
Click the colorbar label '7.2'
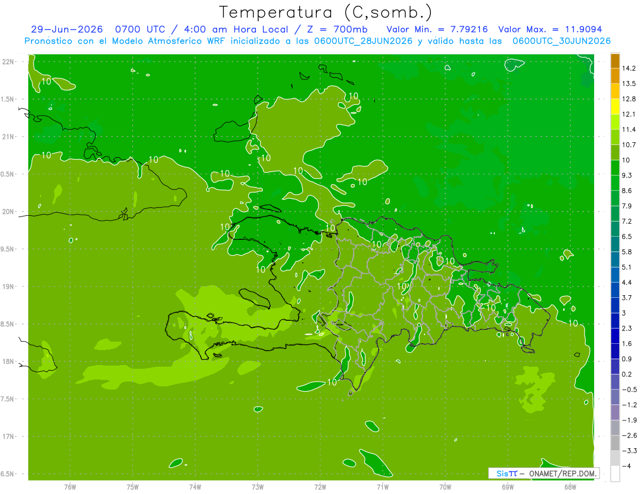click(627, 221)
